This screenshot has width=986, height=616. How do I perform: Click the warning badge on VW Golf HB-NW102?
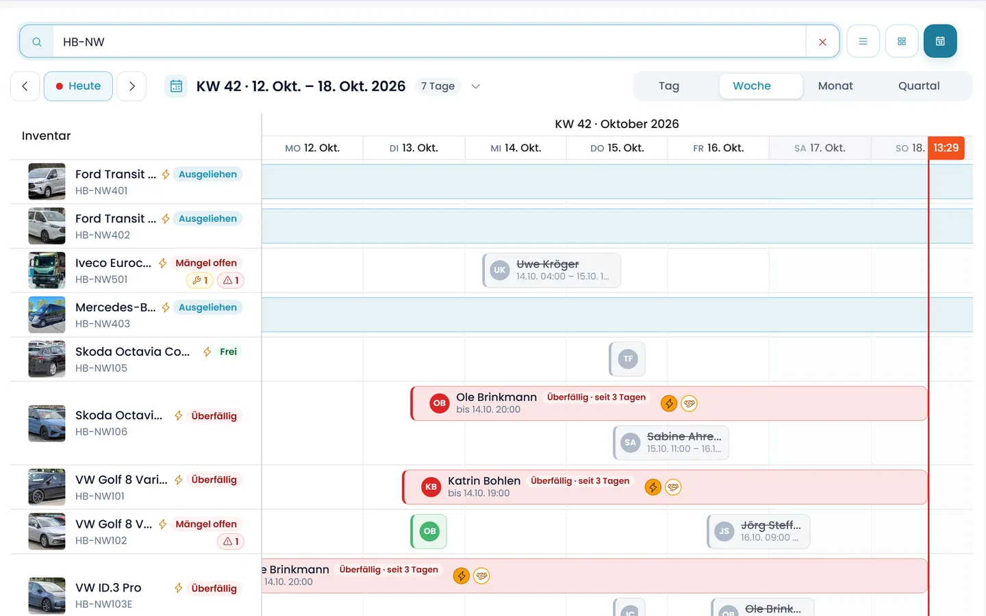click(x=231, y=541)
